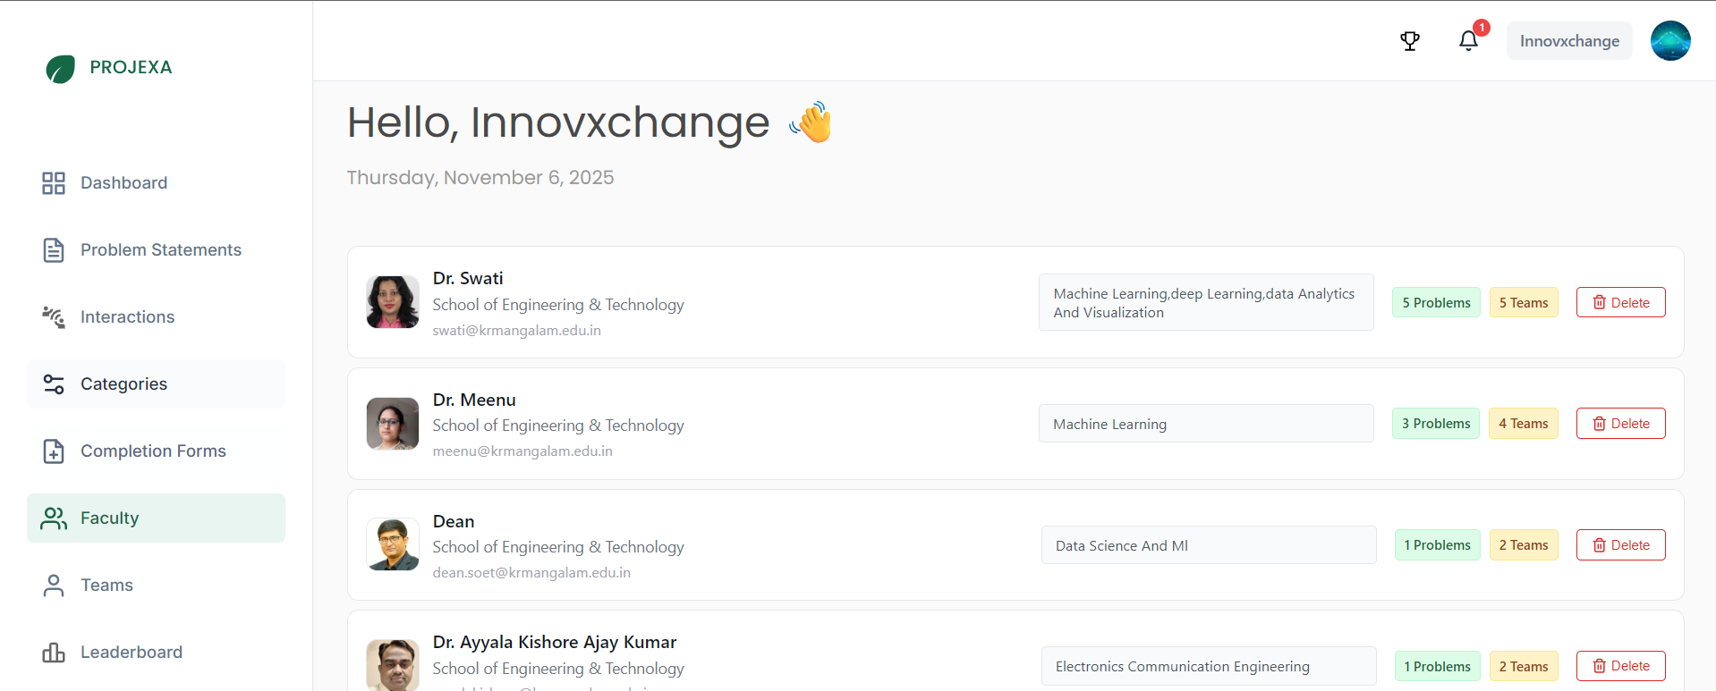This screenshot has height=691, width=1716.
Task: Open the Leaderboard page
Action: (131, 653)
